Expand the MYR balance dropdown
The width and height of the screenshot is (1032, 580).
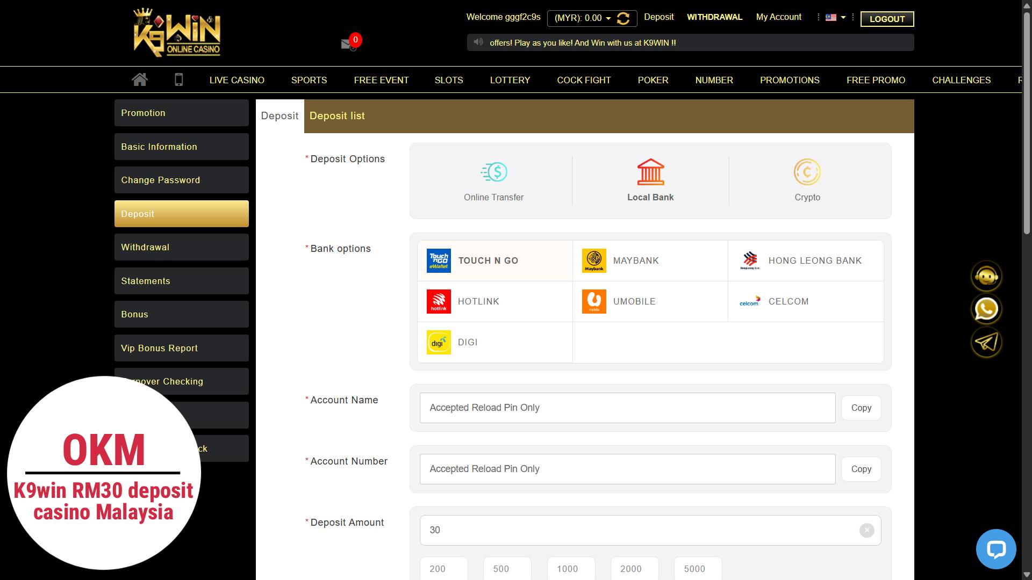(x=608, y=18)
